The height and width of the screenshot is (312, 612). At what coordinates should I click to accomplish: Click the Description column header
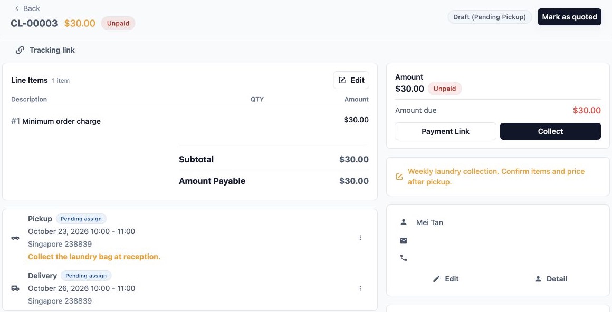(x=29, y=100)
